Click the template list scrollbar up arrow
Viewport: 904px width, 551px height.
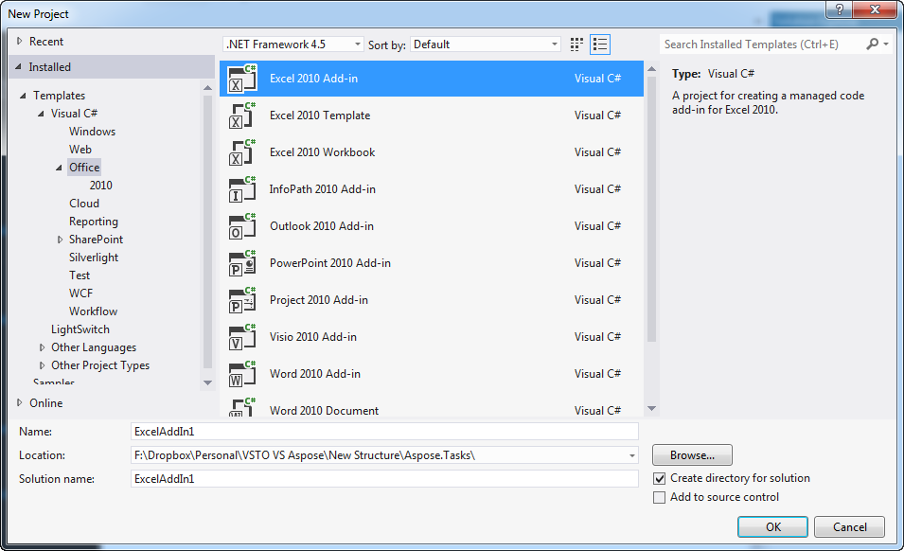(x=651, y=69)
